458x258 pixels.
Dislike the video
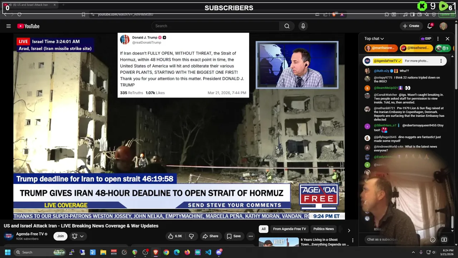coord(191,236)
